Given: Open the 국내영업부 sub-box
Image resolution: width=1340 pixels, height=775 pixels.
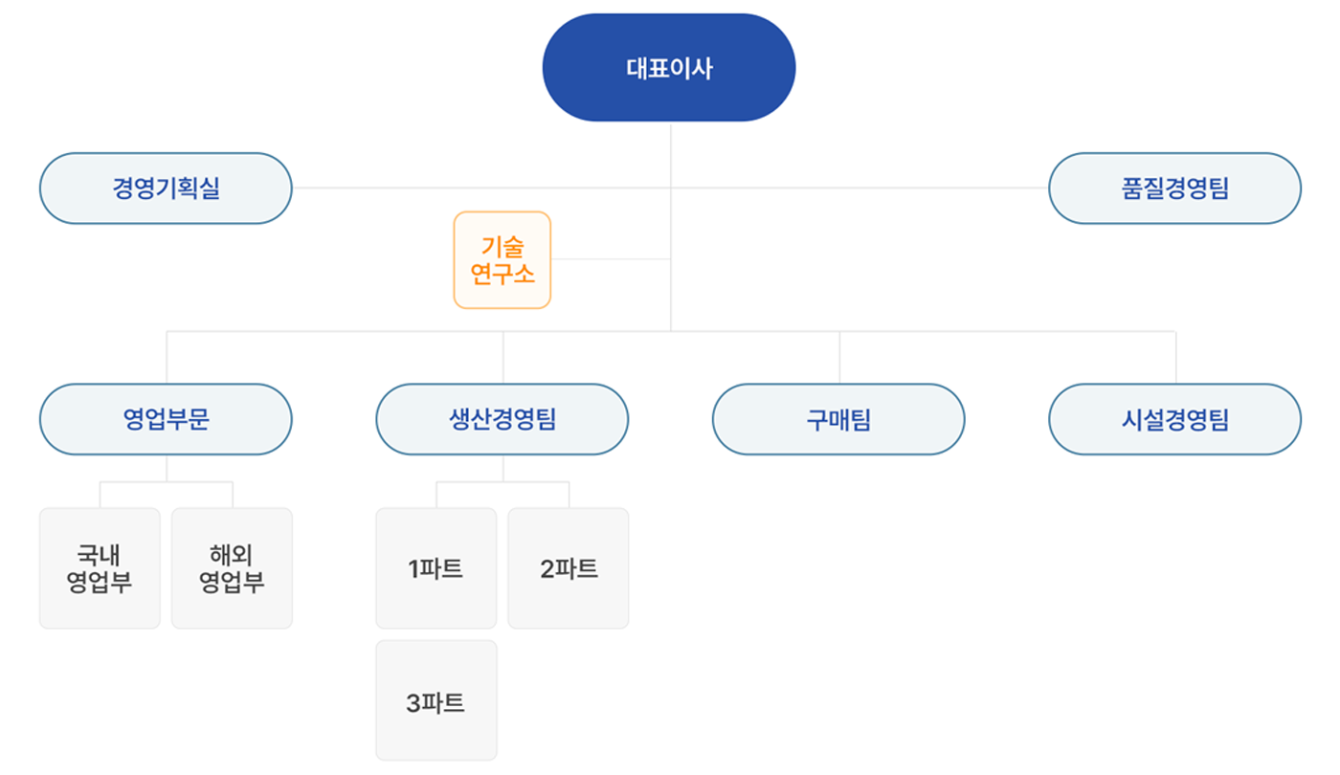Looking at the screenshot, I should [x=100, y=568].
